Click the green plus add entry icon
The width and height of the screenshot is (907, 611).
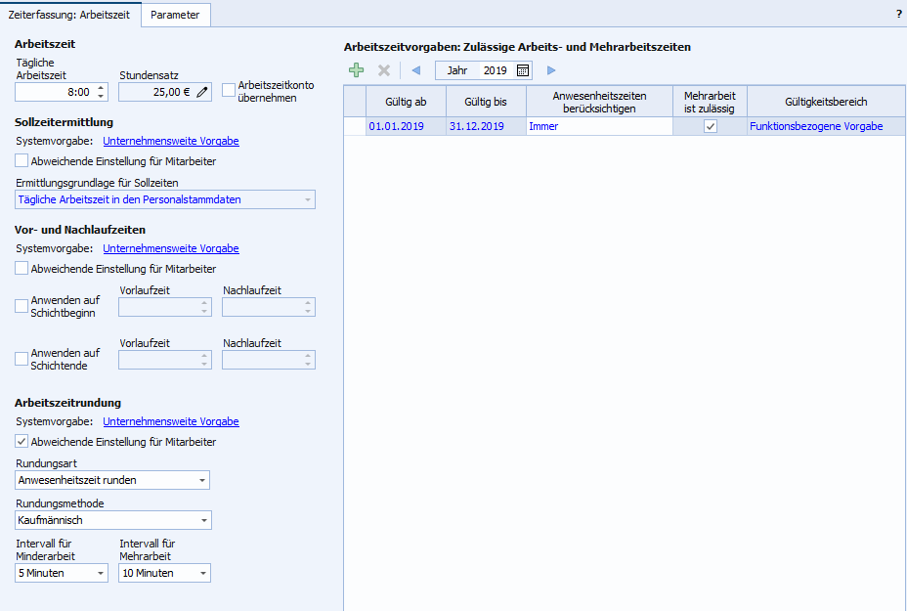[357, 70]
